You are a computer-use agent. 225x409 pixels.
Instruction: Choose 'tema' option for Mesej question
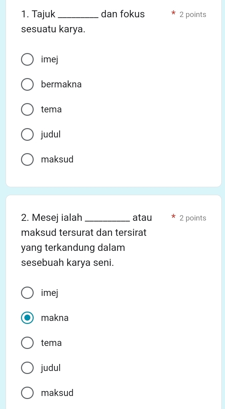[x=27, y=343]
